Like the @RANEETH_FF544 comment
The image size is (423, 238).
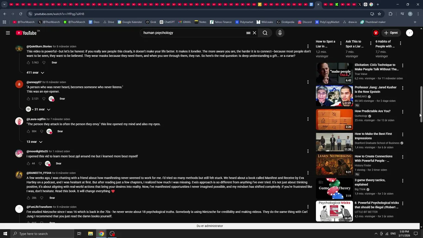pyautogui.click(x=28, y=198)
